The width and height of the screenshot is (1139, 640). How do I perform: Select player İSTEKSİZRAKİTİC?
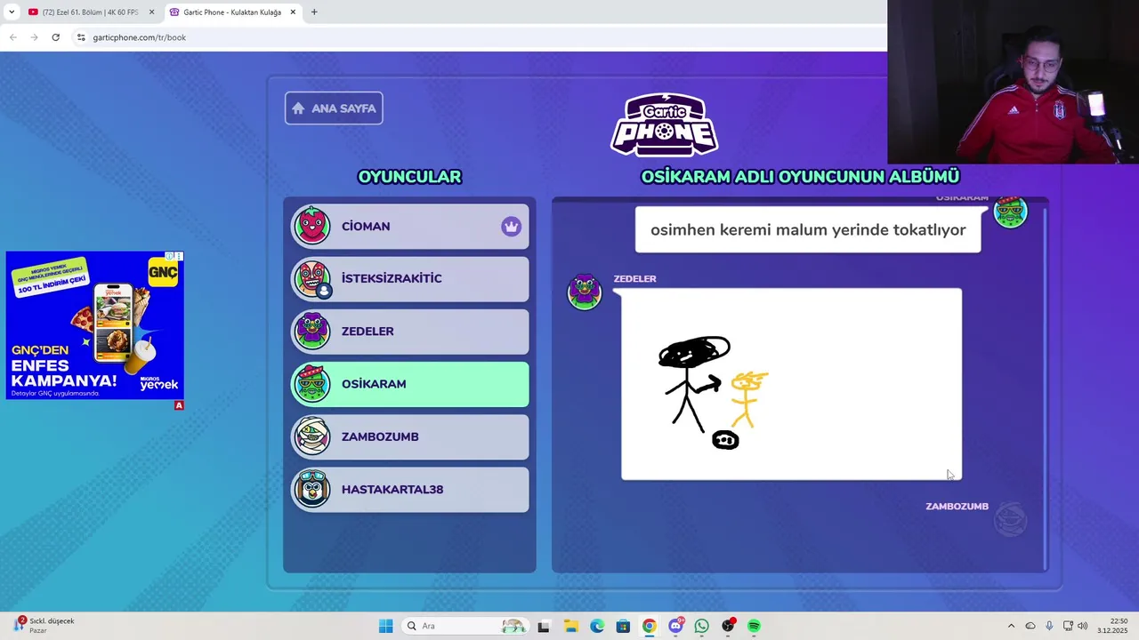tap(410, 278)
